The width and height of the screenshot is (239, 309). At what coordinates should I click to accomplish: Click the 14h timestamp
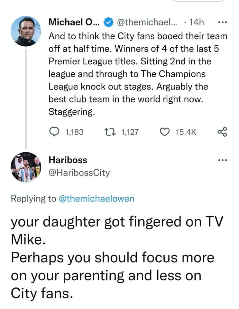tap(196, 22)
